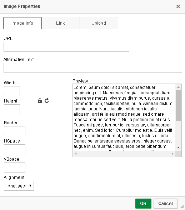Image resolution: width=185 pixels, height=210 pixels.
Task: Click the preview scroll up arrow
Action: point(178,87)
